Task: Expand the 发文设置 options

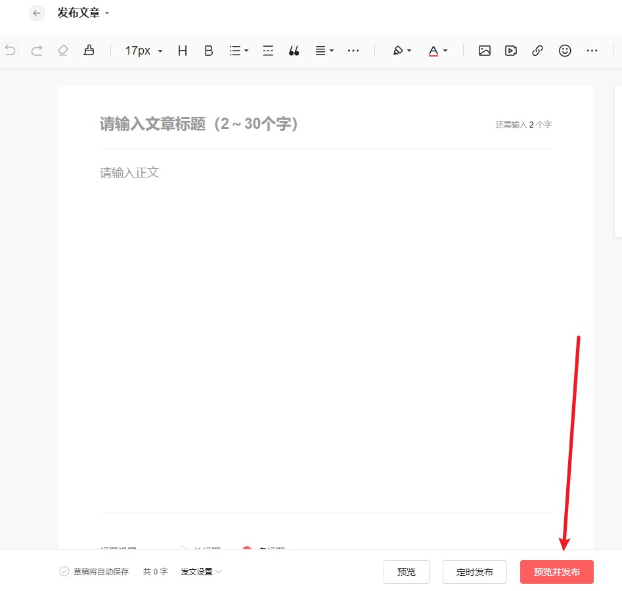Action: (200, 572)
